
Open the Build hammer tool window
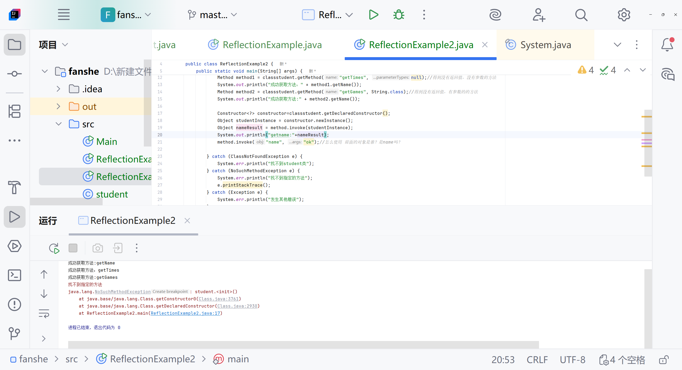click(14, 187)
